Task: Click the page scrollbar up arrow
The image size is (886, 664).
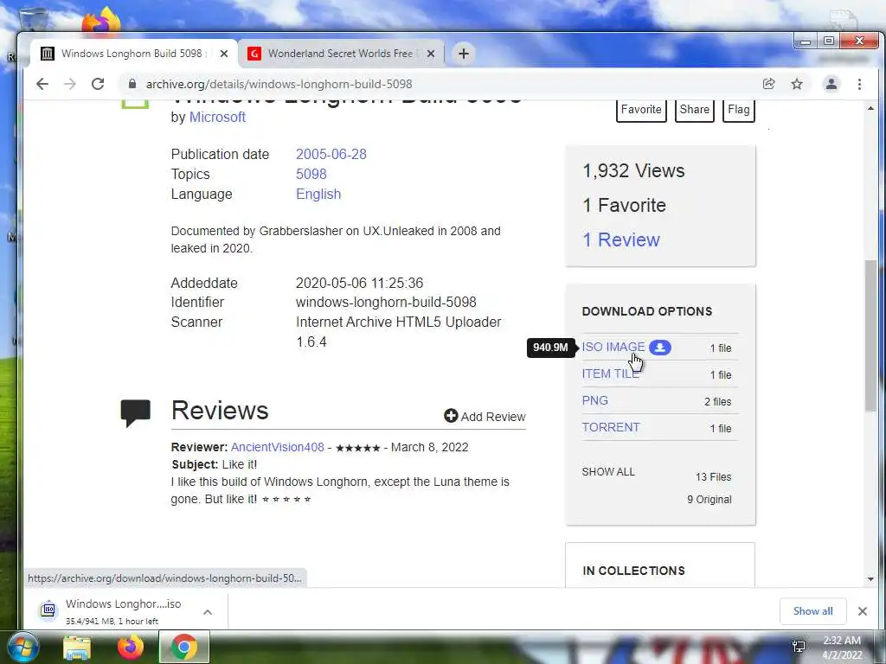Action: tap(870, 108)
